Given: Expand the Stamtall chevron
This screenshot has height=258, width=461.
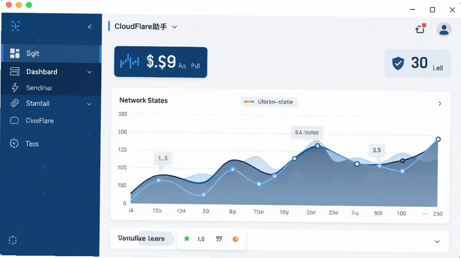Looking at the screenshot, I should coord(89,104).
